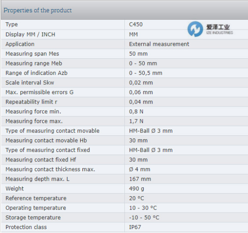Select the 0 - 50 mm range value
248x233 pixels.
(x=143, y=63)
